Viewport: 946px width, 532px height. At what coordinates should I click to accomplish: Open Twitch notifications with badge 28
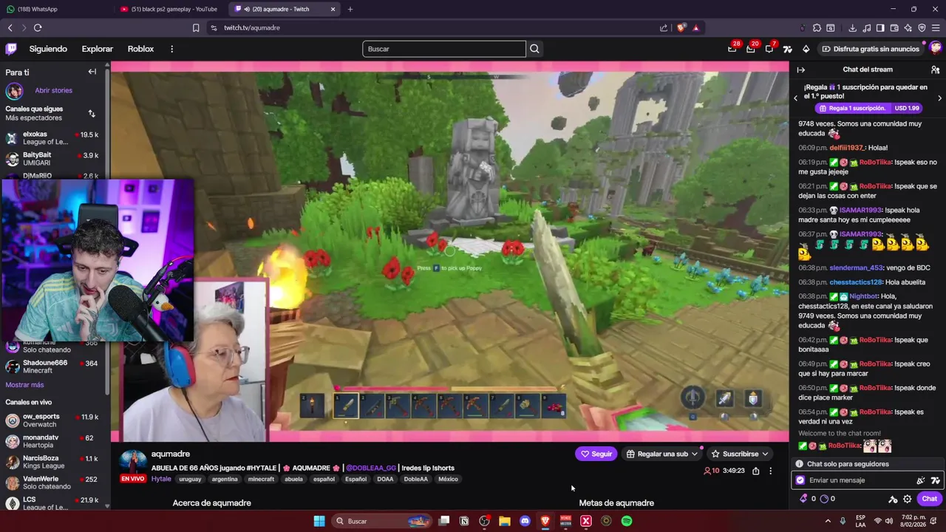click(732, 49)
